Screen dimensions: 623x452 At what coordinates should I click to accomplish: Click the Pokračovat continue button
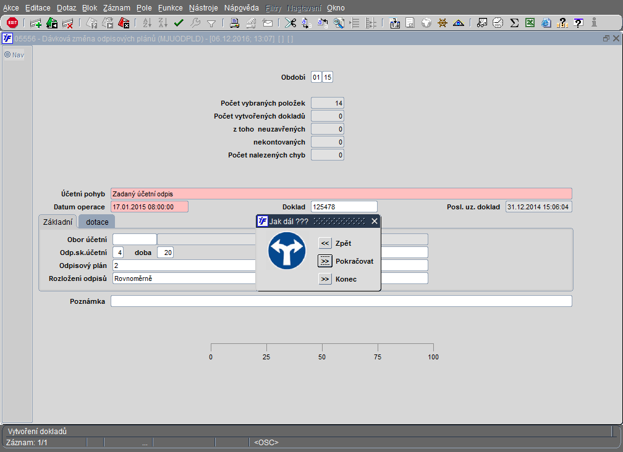click(325, 261)
